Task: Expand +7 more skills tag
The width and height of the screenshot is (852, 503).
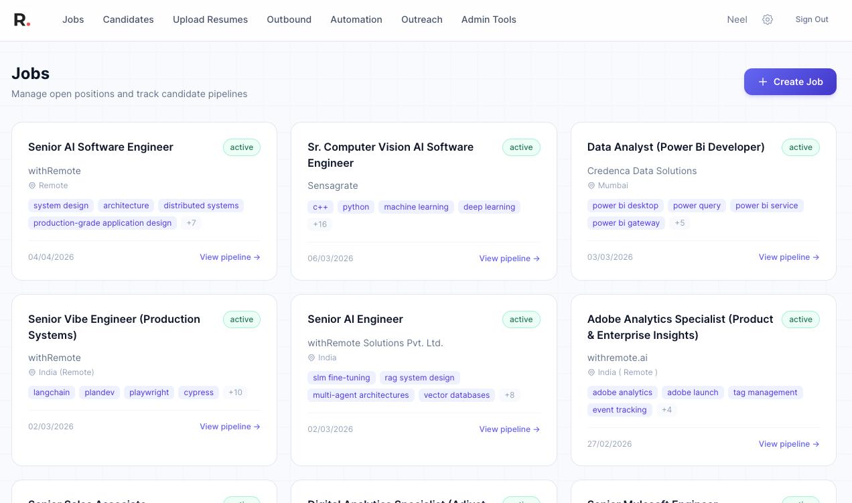Action: coord(191,223)
